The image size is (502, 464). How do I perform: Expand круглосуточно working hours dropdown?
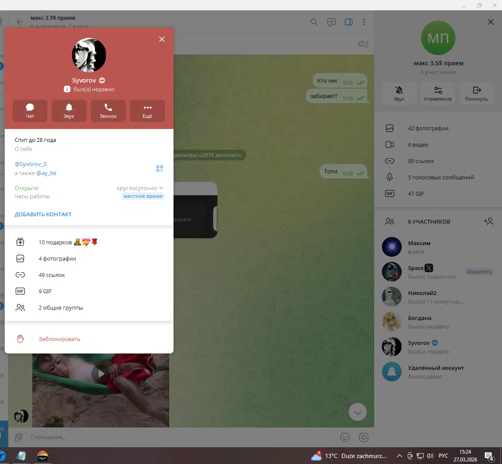pos(140,188)
